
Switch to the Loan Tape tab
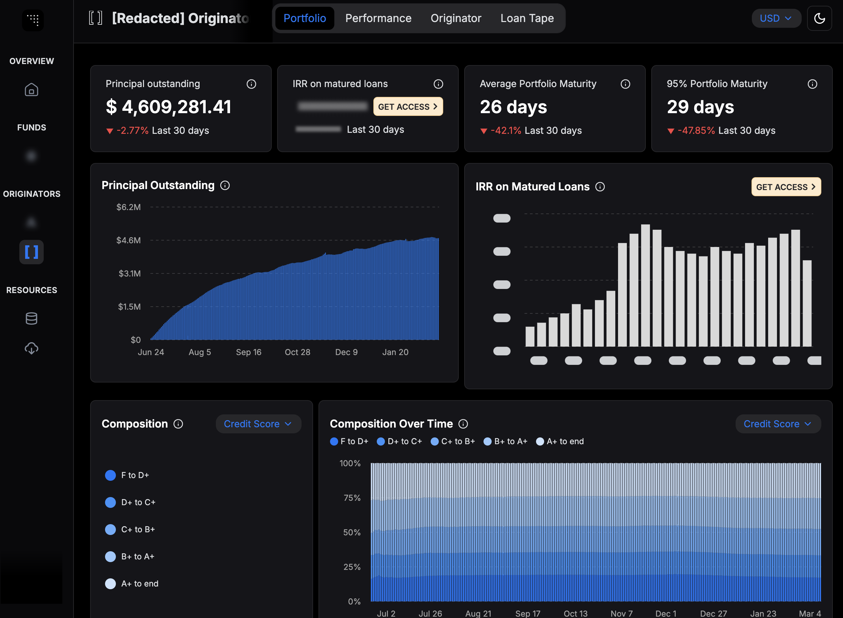(x=527, y=18)
